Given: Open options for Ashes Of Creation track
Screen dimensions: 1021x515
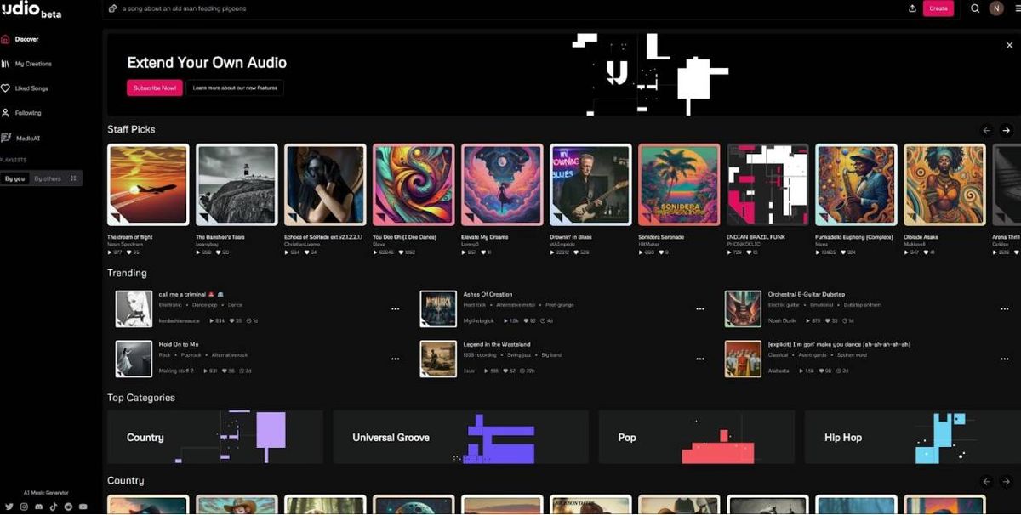Looking at the screenshot, I should point(700,308).
